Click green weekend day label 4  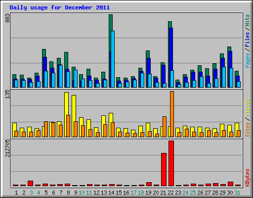39,193
